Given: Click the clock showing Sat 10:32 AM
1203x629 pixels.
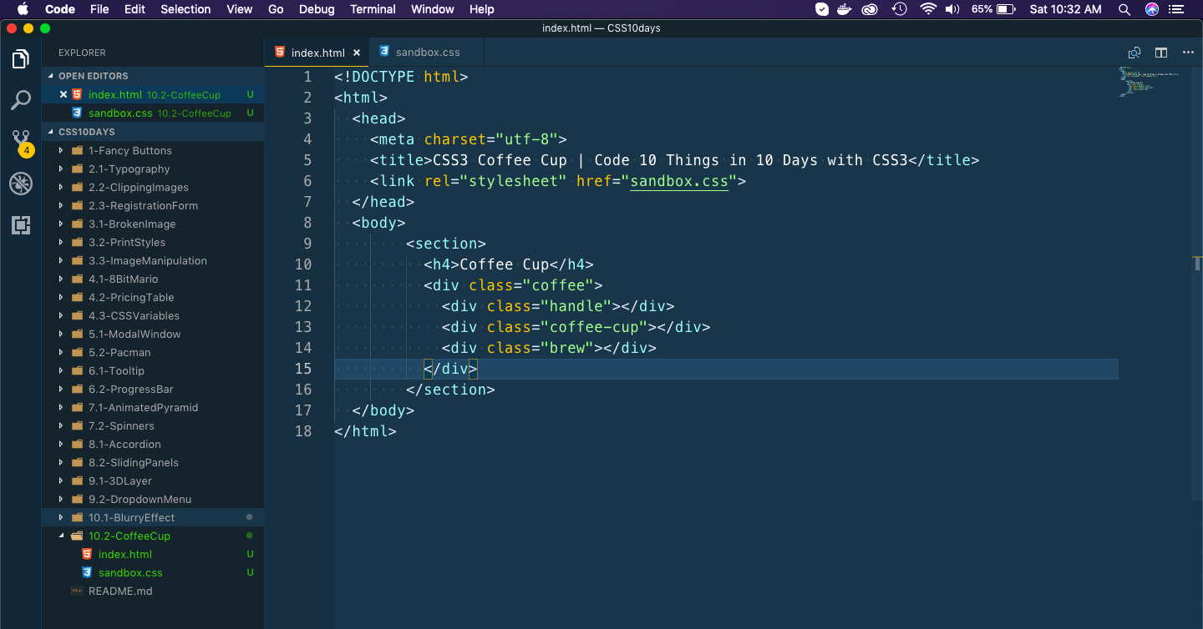Looking at the screenshot, I should [x=1066, y=9].
